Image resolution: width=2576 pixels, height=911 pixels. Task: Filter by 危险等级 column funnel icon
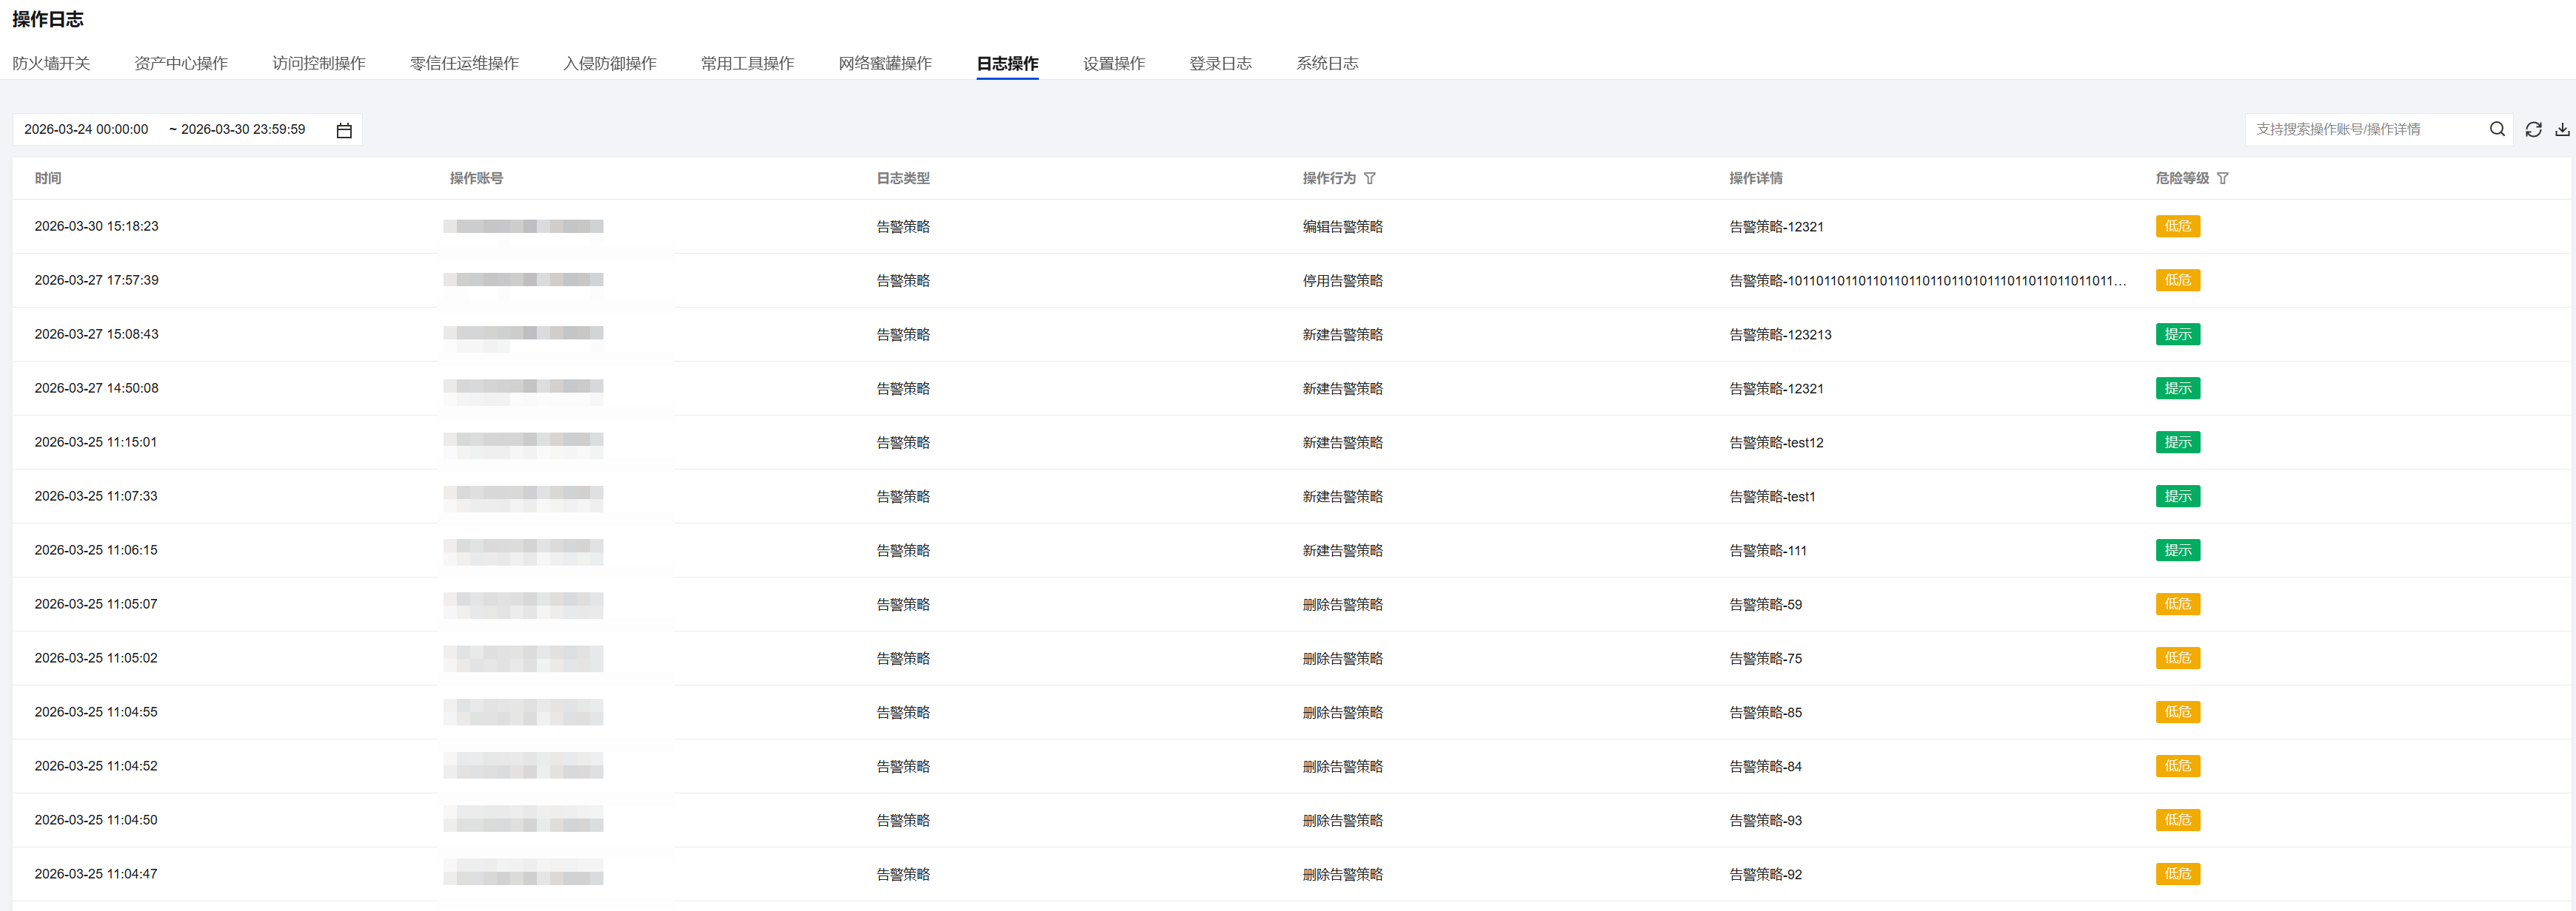click(x=2222, y=177)
